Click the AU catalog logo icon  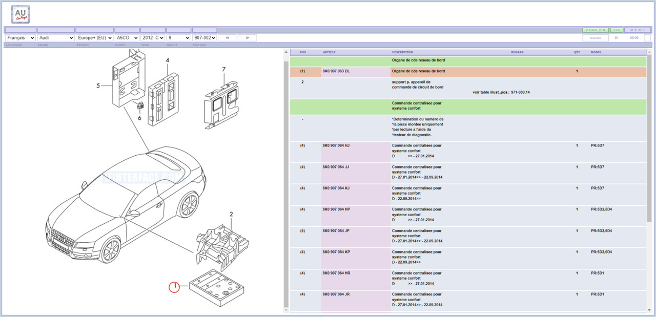tap(20, 14)
